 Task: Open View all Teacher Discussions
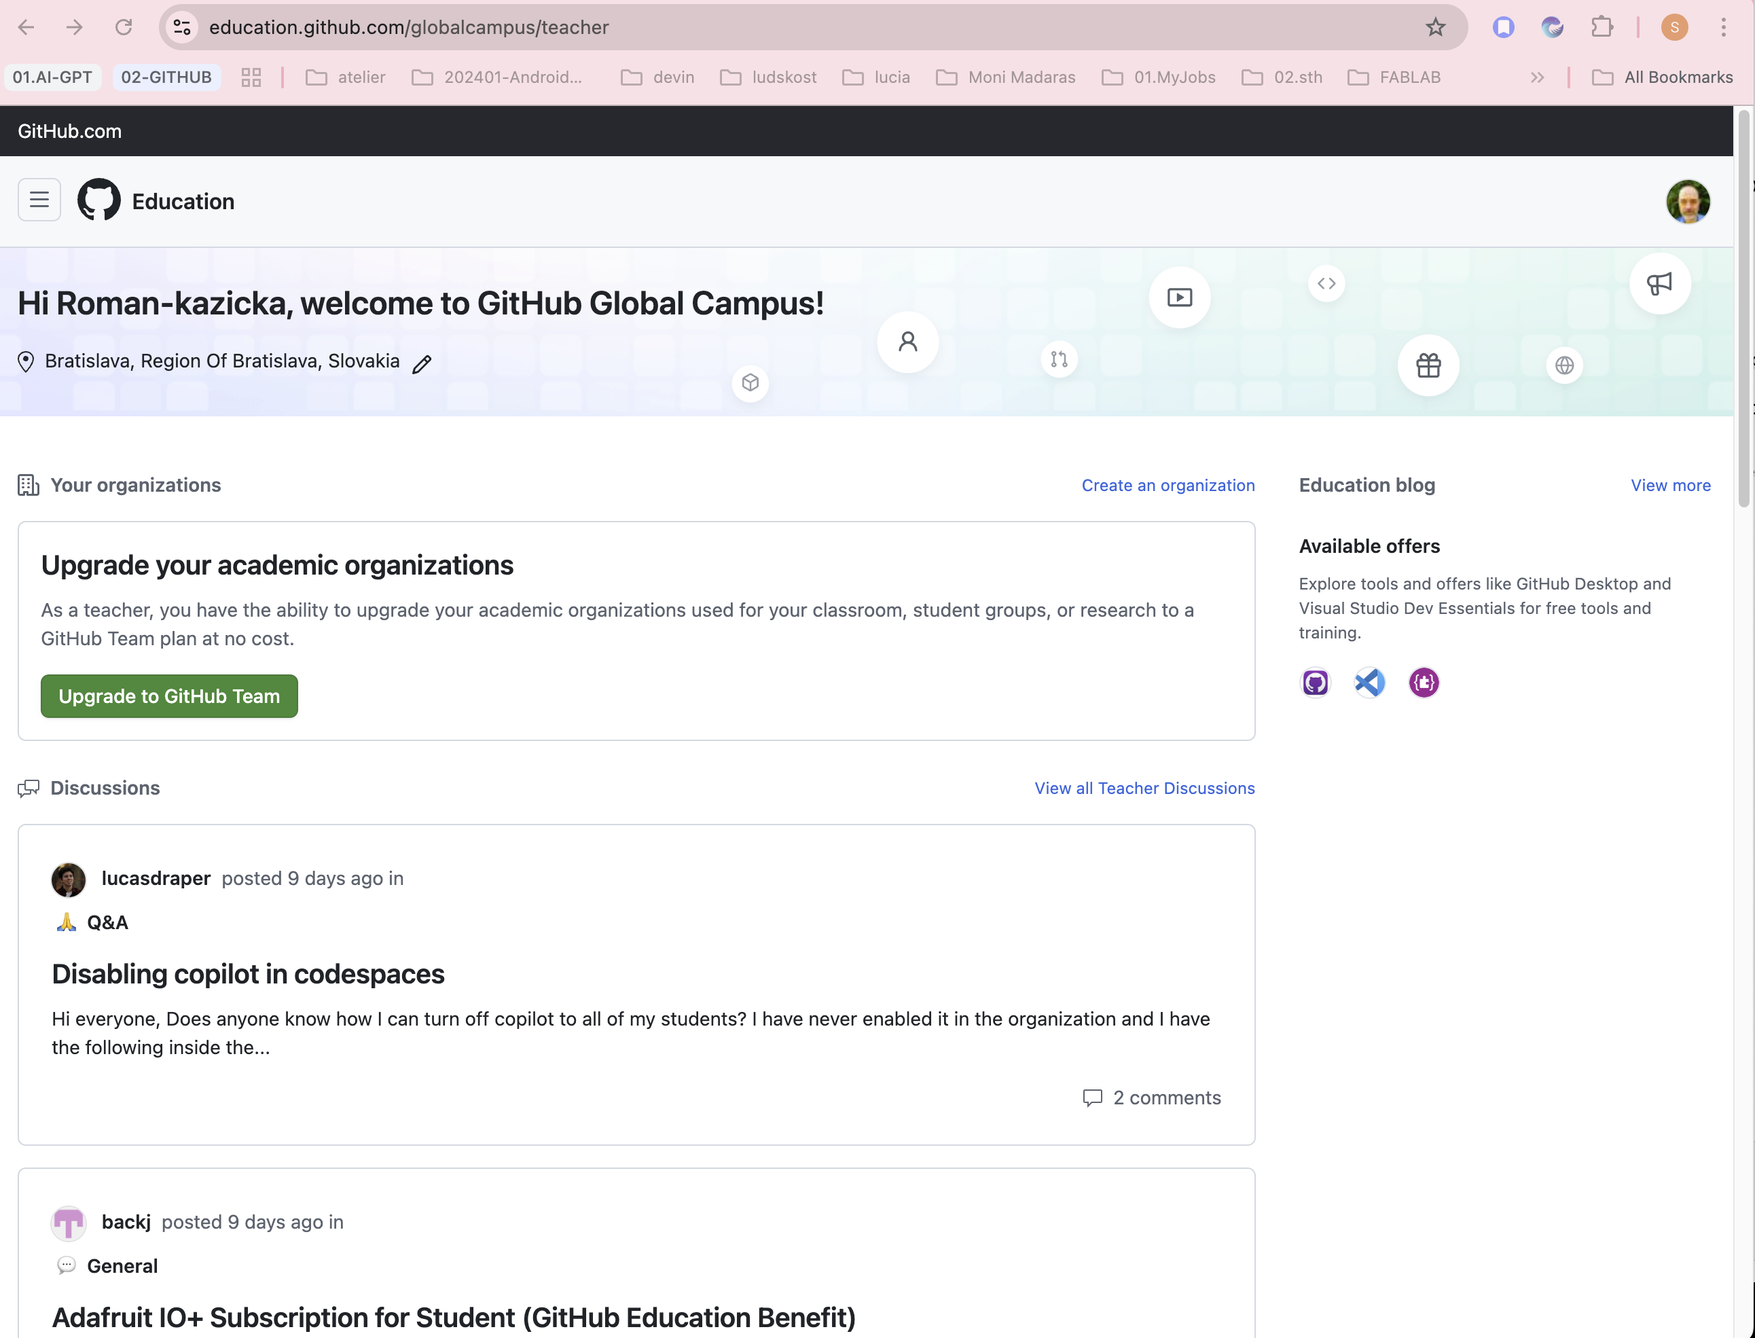(1144, 788)
